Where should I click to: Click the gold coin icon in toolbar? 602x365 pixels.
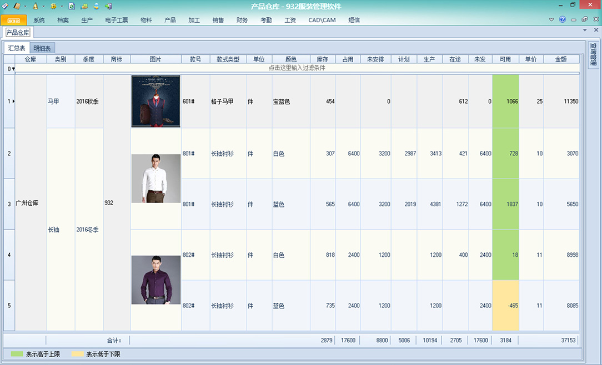tap(53, 6)
